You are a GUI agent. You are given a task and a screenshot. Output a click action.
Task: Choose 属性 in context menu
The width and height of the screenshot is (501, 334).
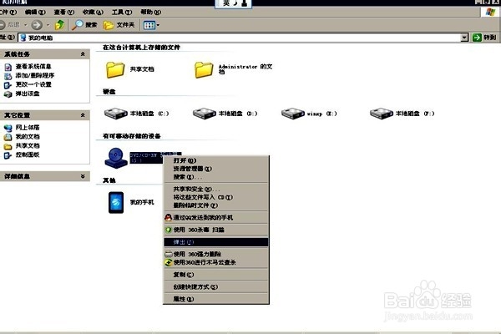[x=216, y=299]
